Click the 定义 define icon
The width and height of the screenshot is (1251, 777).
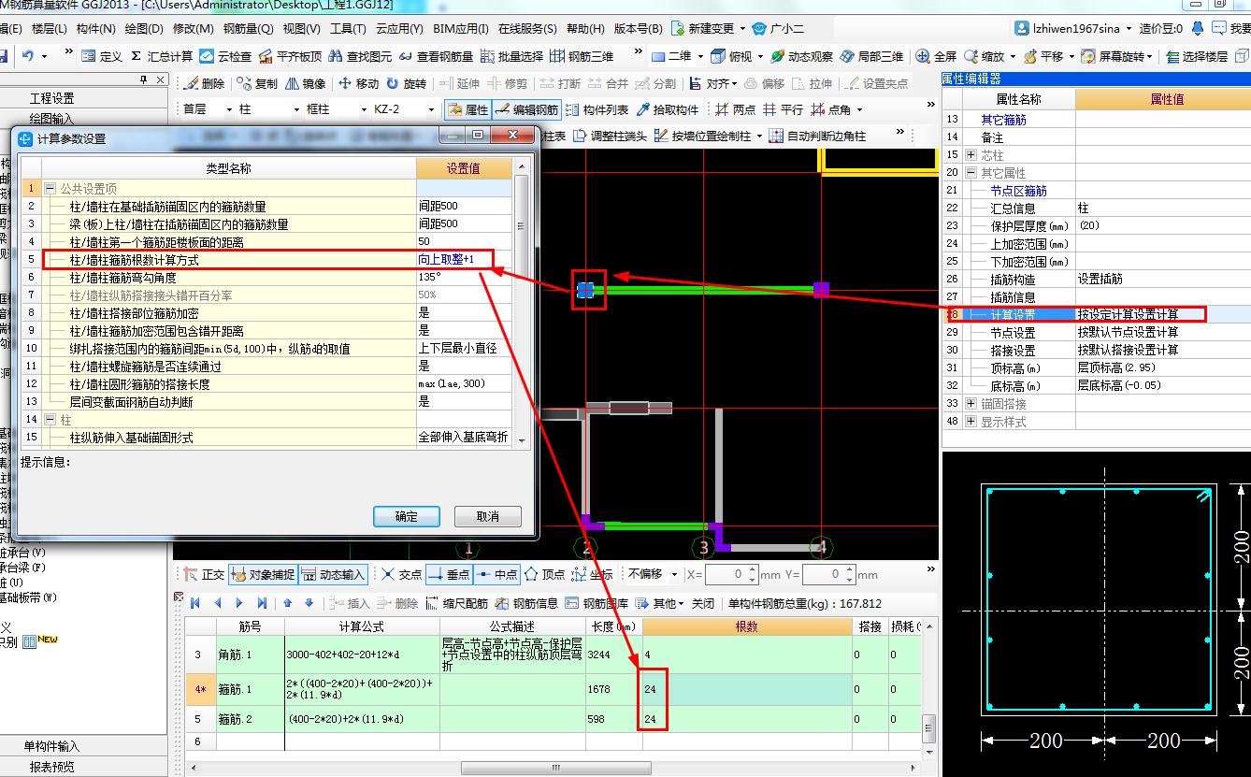coord(89,56)
